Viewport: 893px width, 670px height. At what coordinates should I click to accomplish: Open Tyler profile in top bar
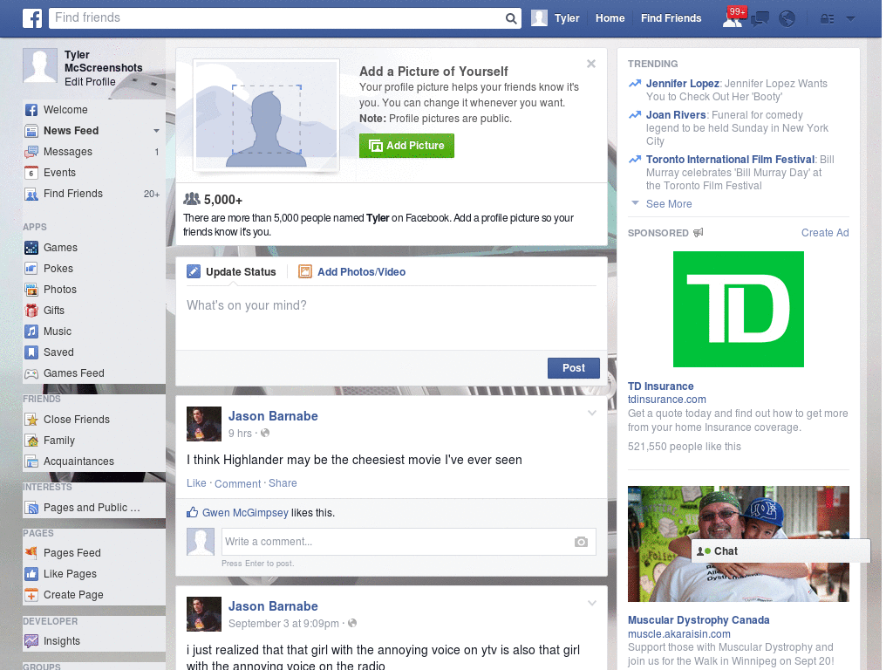pyautogui.click(x=556, y=18)
